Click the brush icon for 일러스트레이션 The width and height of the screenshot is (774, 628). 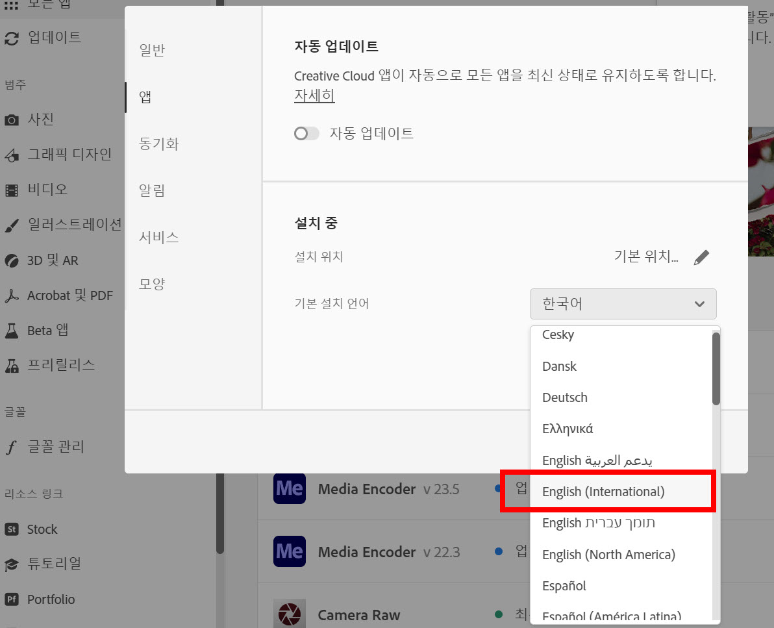(11, 225)
